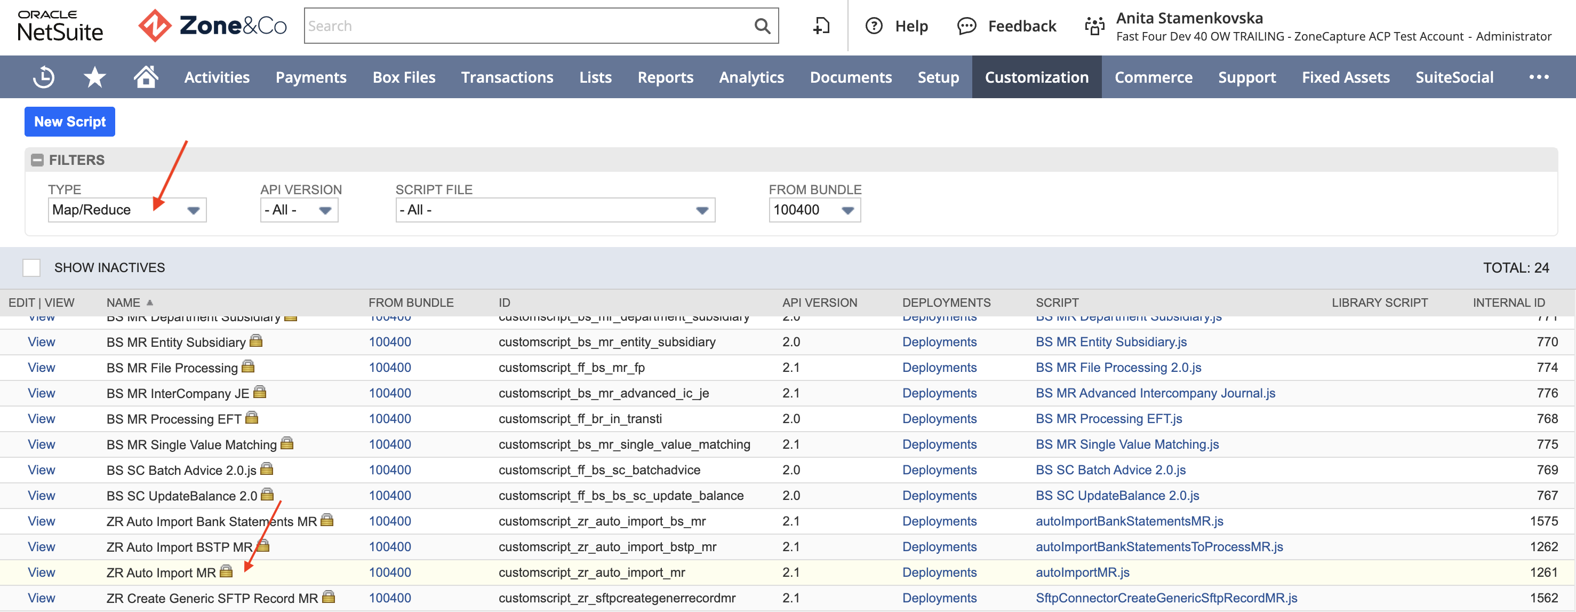Open the autoImportMR.js script link
The height and width of the screenshot is (612, 1576).
[1082, 572]
